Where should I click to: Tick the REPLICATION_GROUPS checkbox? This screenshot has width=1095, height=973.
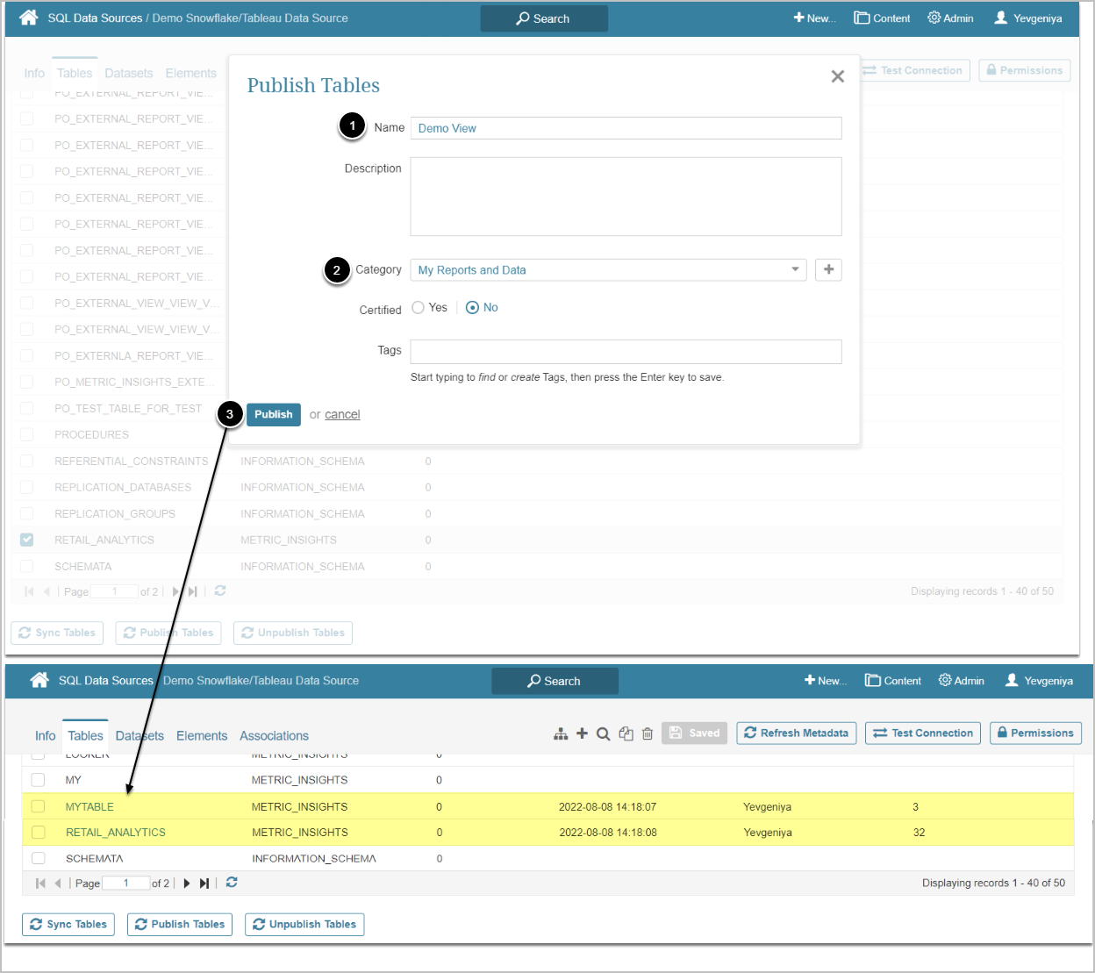tap(27, 513)
